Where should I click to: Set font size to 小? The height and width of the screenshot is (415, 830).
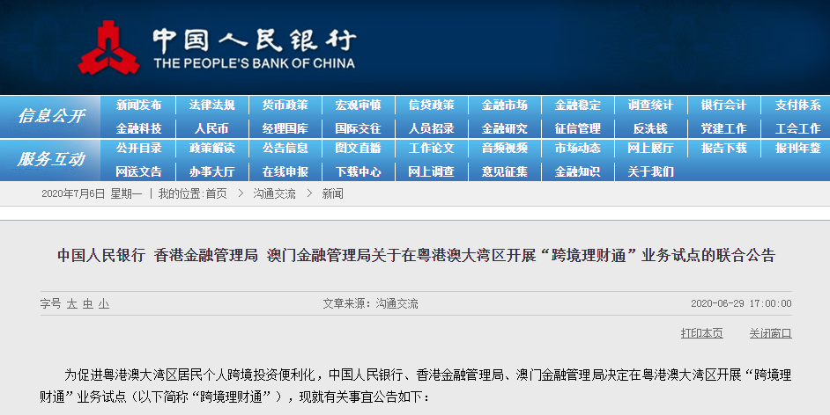[104, 303]
